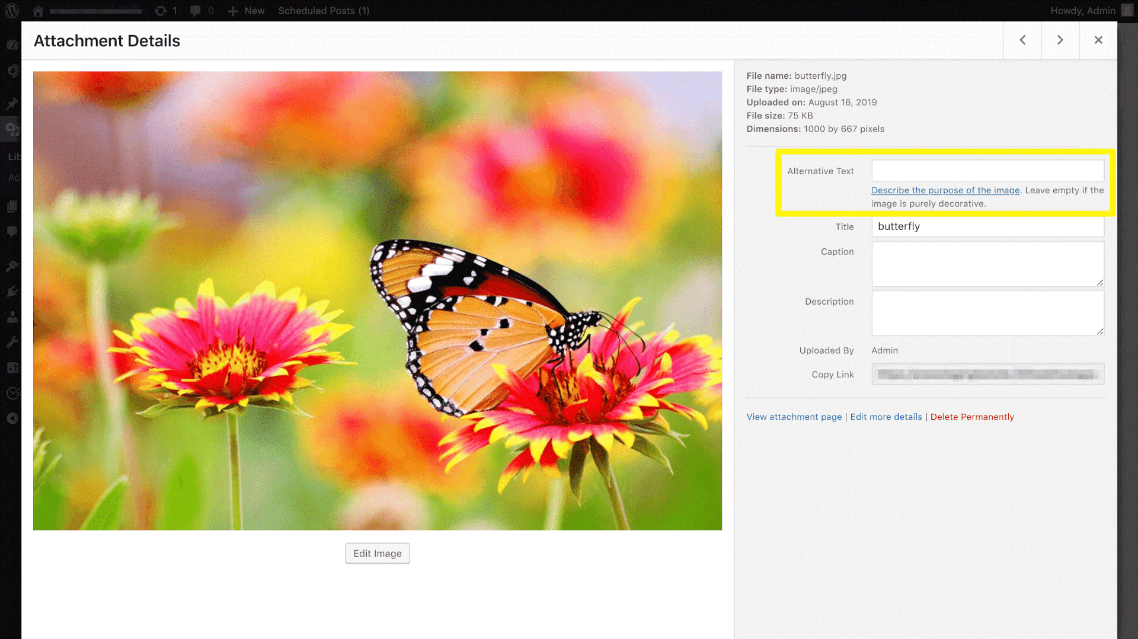1138x639 pixels.
Task: Open the New content menu
Action: (x=247, y=11)
